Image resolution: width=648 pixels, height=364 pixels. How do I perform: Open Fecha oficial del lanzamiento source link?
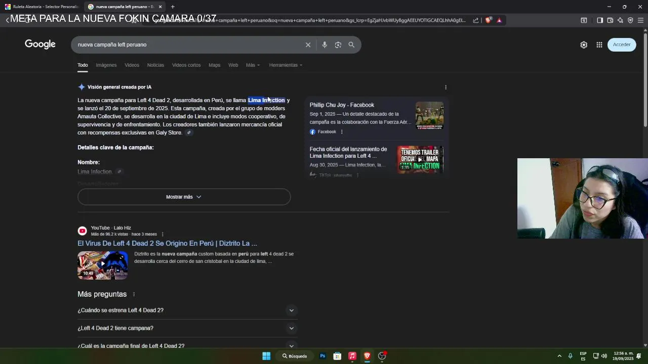point(348,153)
